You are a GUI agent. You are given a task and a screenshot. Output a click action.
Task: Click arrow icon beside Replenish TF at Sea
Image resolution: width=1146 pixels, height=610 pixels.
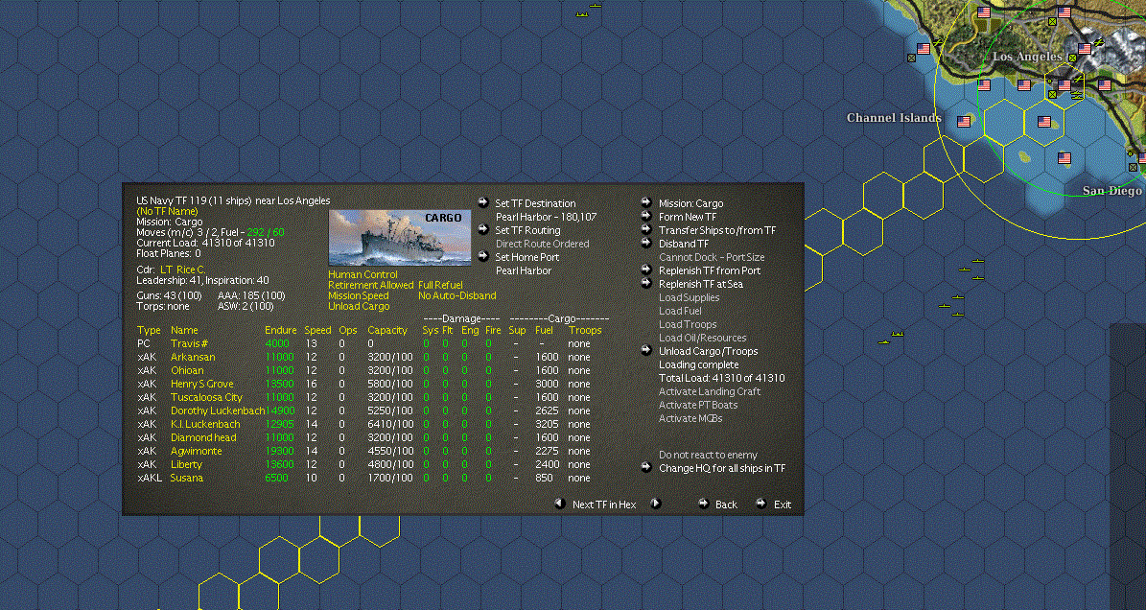point(646,283)
